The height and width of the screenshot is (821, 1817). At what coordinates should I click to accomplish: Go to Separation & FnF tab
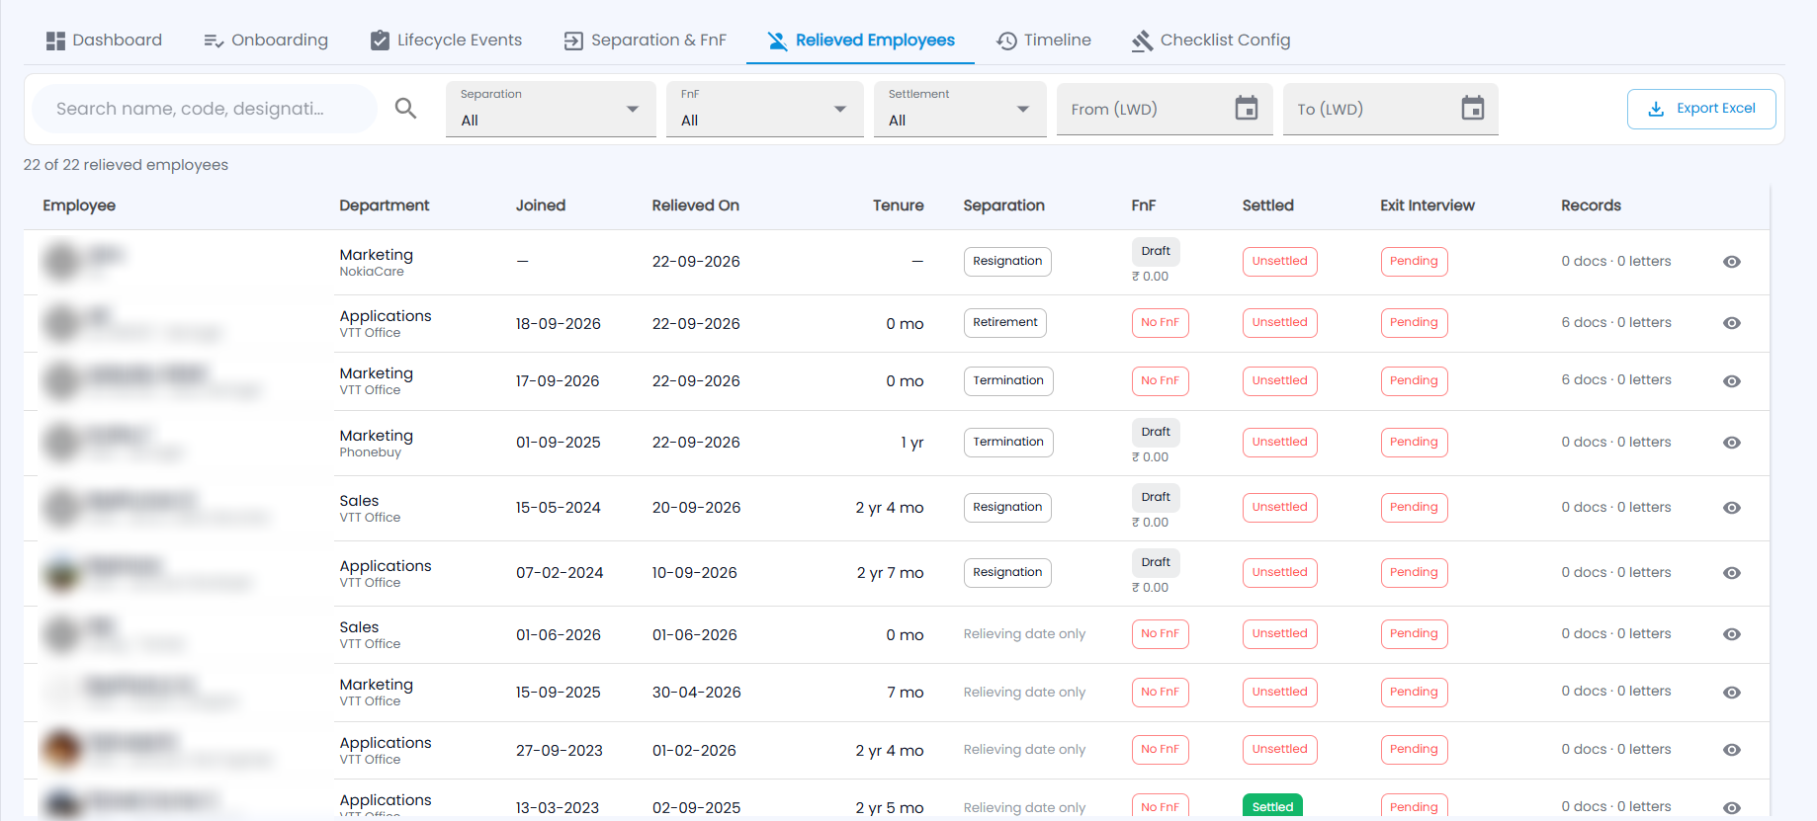(x=645, y=41)
